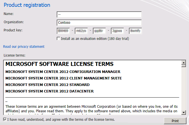Image resolution: width=189 pixels, height=125 pixels.
Task: Click the System Center 2012 Standard line
Action: [x=47, y=85]
